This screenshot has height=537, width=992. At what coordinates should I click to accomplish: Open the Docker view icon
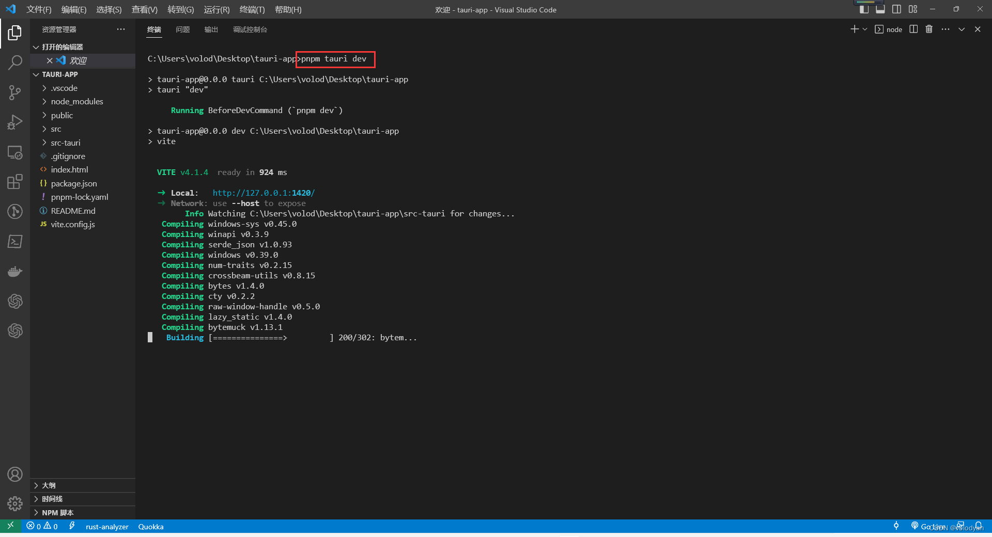pyautogui.click(x=15, y=271)
